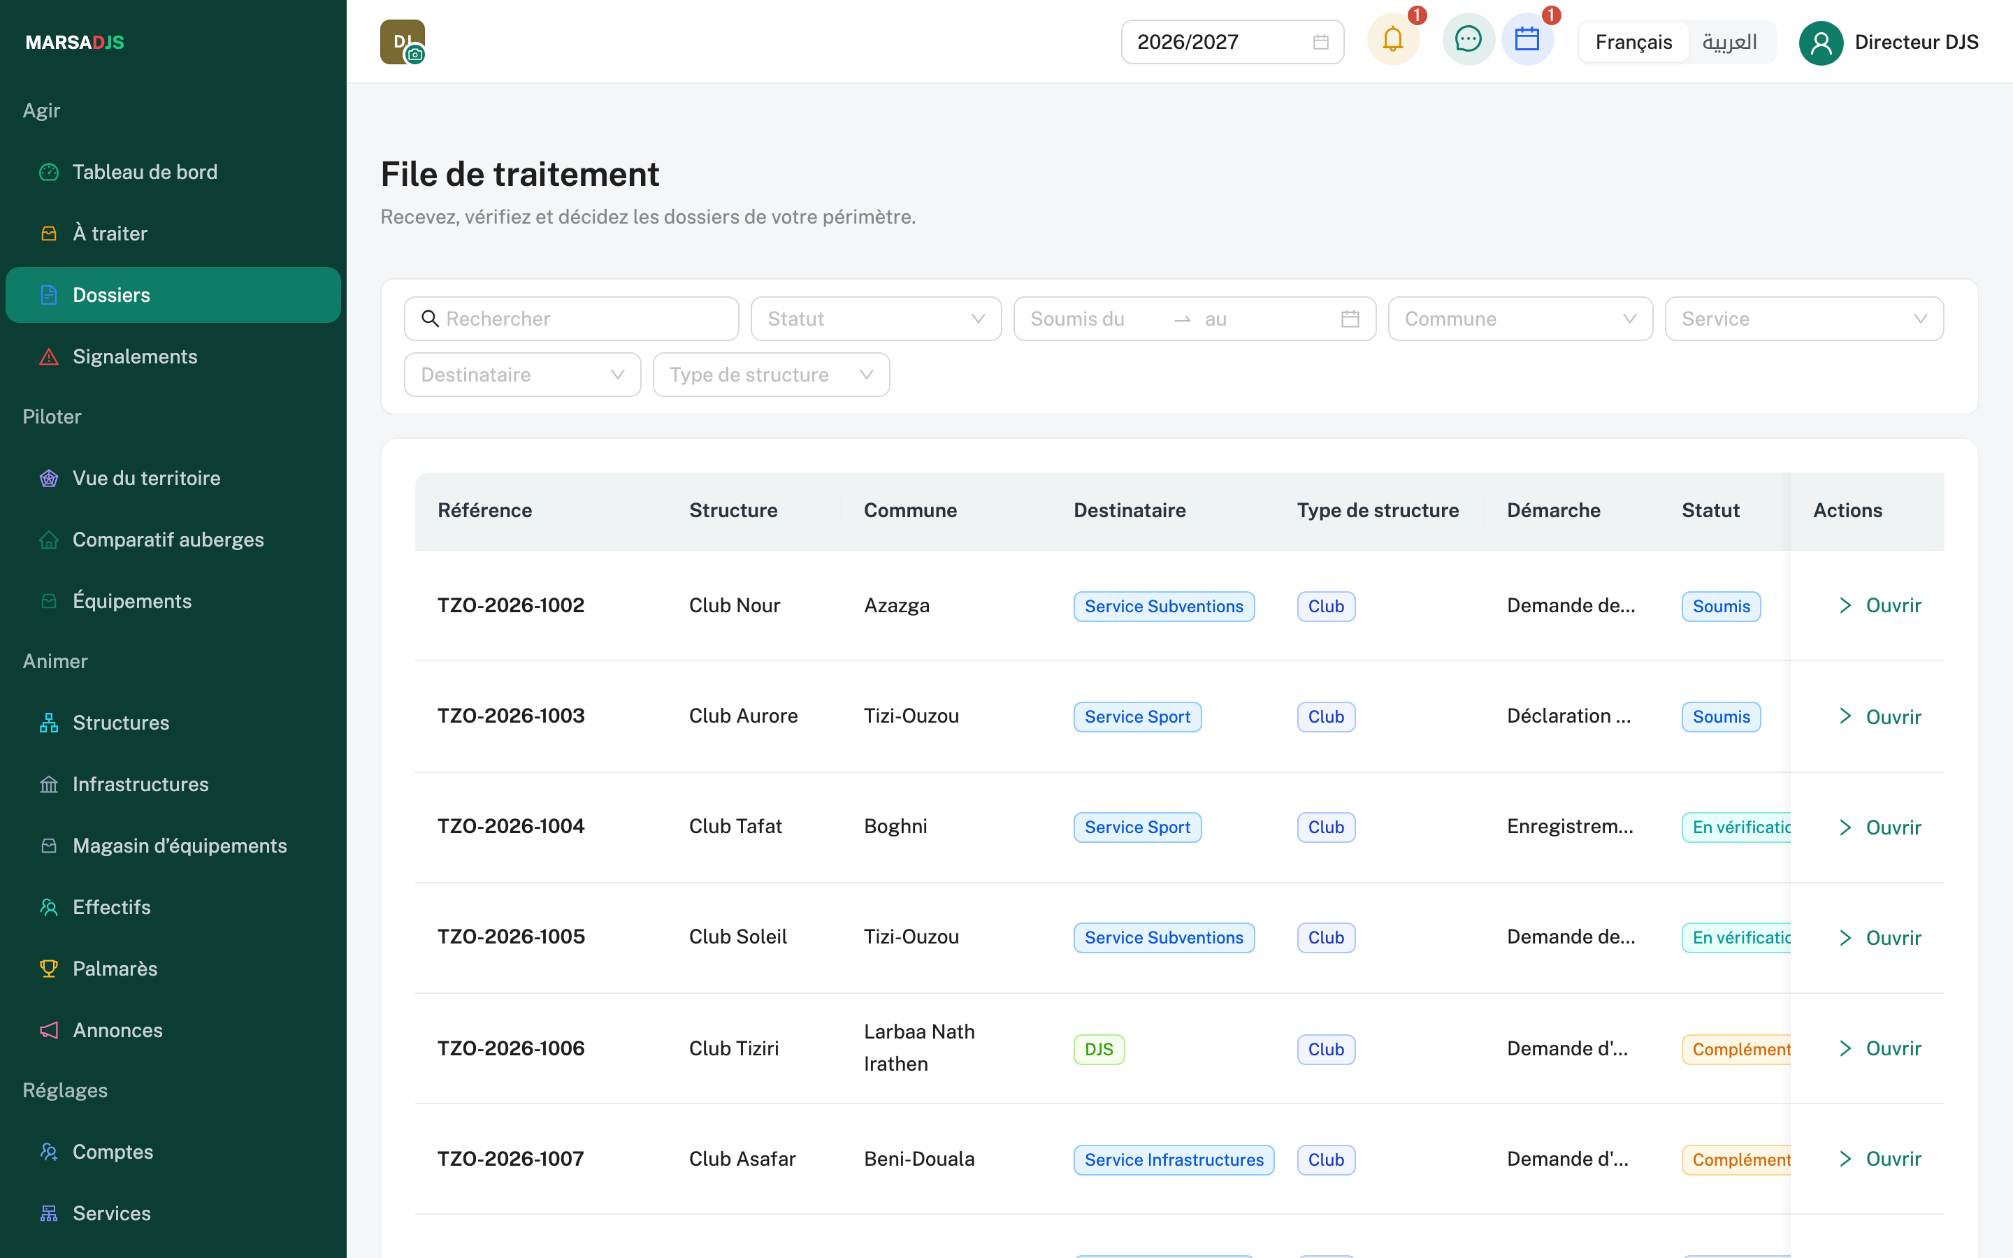Open the blue calendar agenda icon
Viewport: 2013px width, 1258px height.
1527,39
